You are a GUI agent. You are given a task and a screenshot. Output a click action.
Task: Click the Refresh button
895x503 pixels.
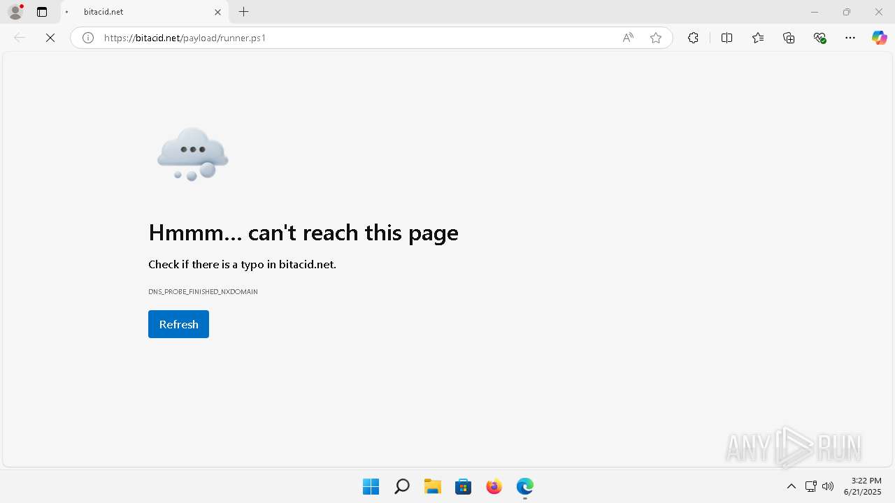178,324
